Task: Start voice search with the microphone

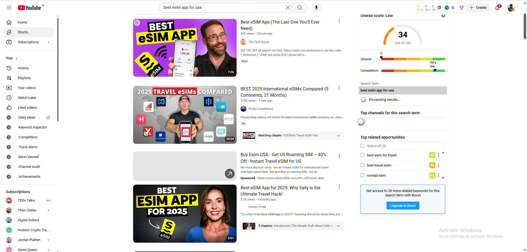Action: pyautogui.click(x=316, y=8)
